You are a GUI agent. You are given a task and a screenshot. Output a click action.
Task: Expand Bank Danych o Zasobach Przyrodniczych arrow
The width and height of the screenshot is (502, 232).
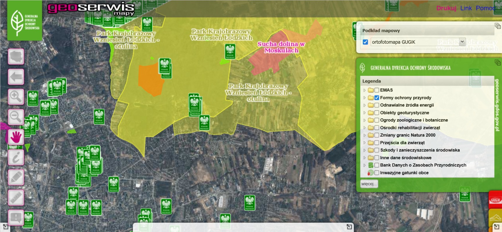pos(365,165)
